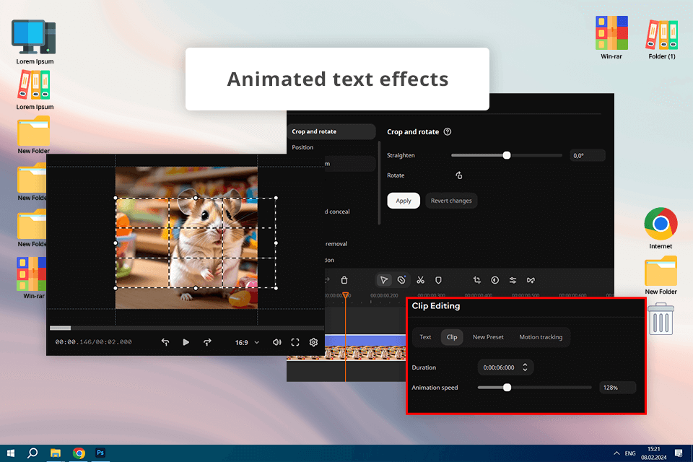The height and width of the screenshot is (462, 693).
Task: Click the Revert changes button
Action: pyautogui.click(x=451, y=201)
